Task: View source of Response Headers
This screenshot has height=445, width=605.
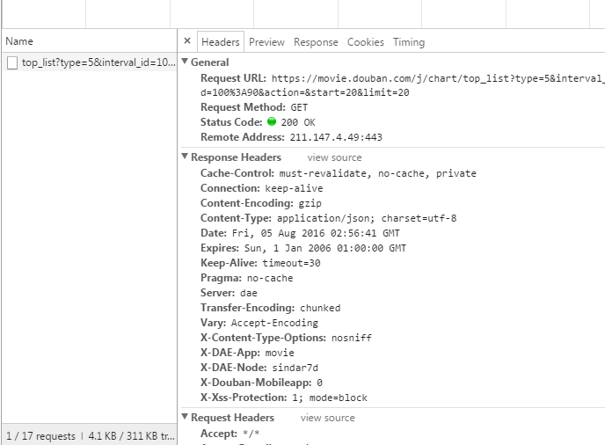Action: pos(334,157)
